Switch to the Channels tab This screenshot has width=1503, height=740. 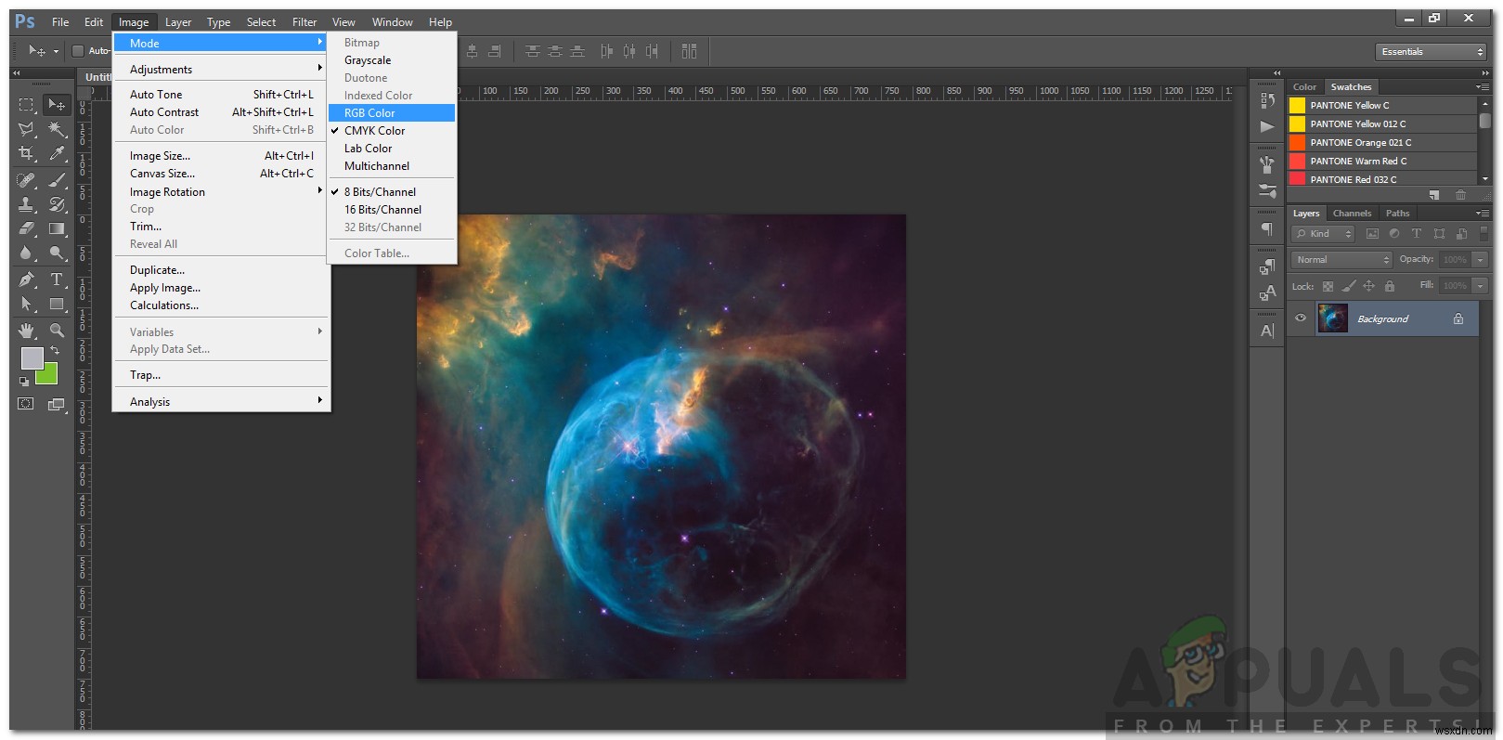[1352, 214]
